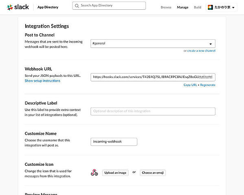Click the workspace avatar icon
The height and width of the screenshot is (195, 244).
click(x=210, y=7)
